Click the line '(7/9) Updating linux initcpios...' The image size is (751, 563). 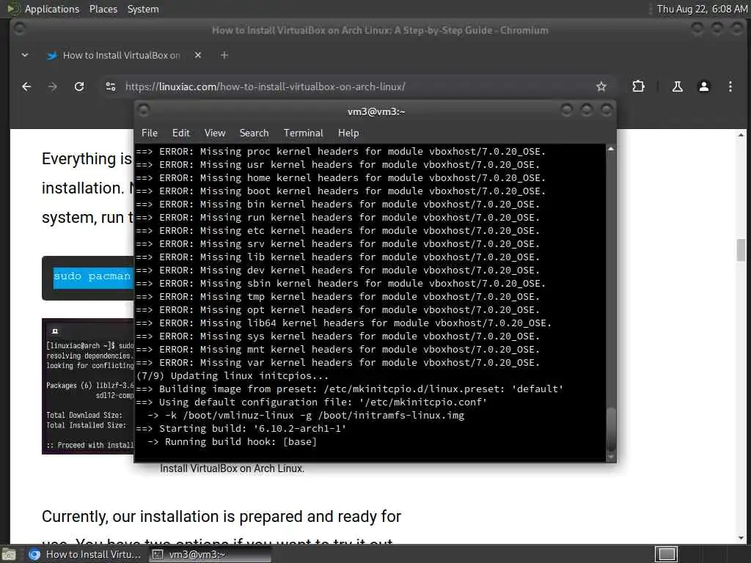[x=232, y=376]
